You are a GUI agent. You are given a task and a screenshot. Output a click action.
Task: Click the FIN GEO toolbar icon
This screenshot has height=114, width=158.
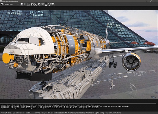[x=42, y=4]
